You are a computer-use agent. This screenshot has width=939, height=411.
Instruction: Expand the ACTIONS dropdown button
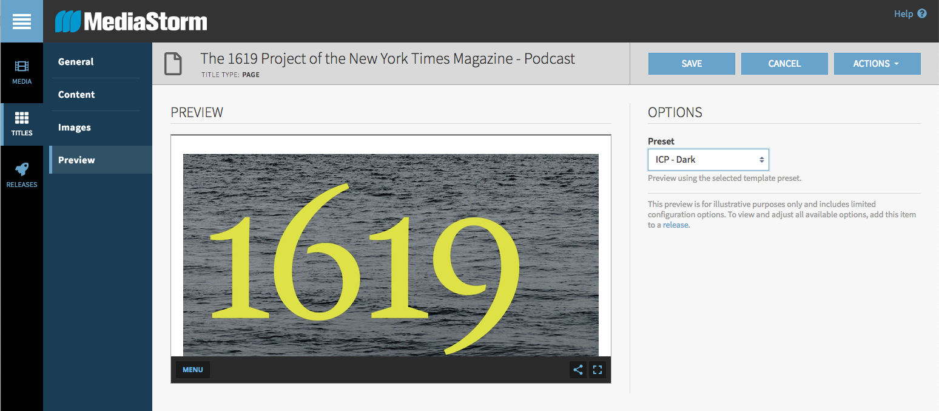coord(877,64)
